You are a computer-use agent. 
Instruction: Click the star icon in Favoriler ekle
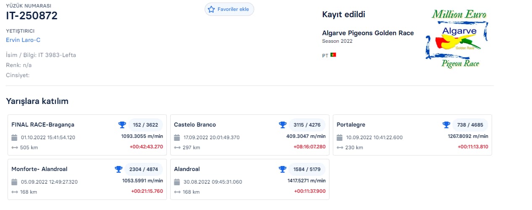211,9
